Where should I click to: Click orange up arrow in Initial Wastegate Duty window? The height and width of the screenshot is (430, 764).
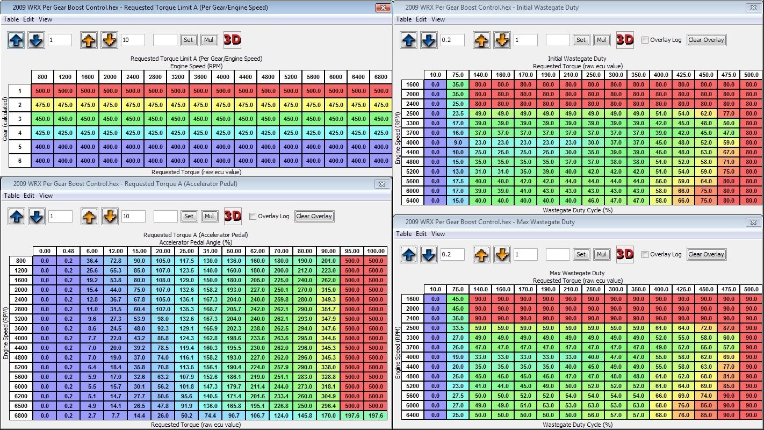click(x=481, y=40)
